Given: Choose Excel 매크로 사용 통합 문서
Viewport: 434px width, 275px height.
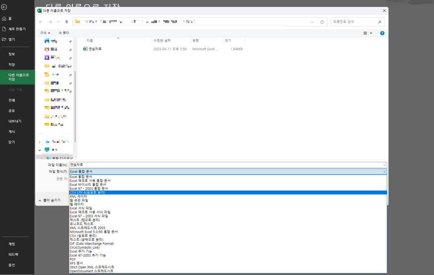Looking at the screenshot, I should click(228, 181).
